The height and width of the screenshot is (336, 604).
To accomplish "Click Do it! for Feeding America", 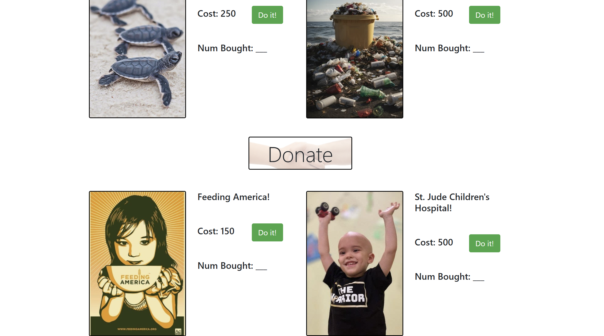I will coord(267,232).
